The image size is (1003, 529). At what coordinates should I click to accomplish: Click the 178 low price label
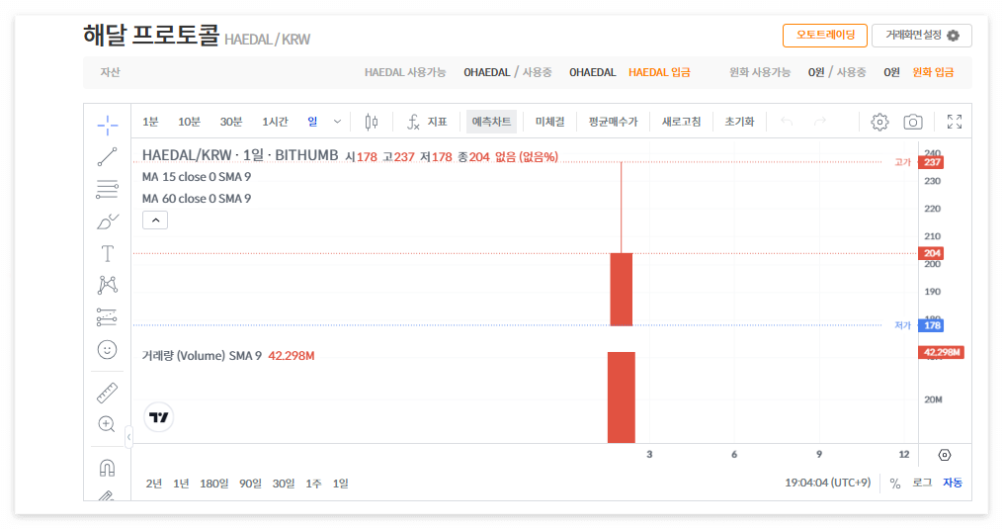[x=931, y=325]
